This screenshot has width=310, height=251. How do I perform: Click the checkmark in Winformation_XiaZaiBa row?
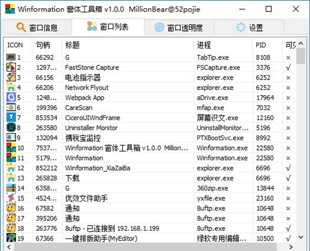[288, 168]
